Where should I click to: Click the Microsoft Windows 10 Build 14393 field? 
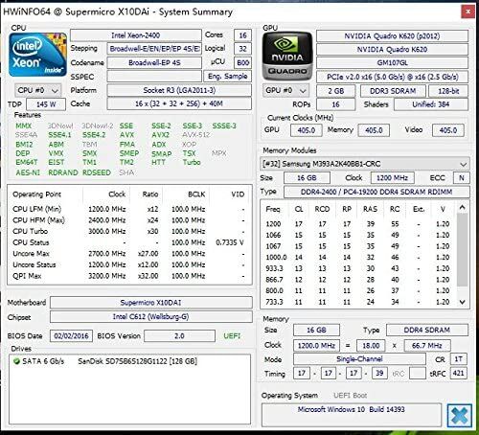(352, 415)
